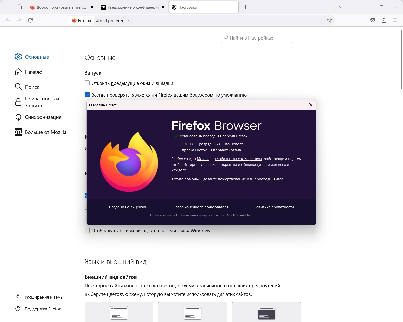The height and width of the screenshot is (322, 403).
Task: Enable Открыть предыдущие окна и вкладки checkbox
Action: point(87,83)
